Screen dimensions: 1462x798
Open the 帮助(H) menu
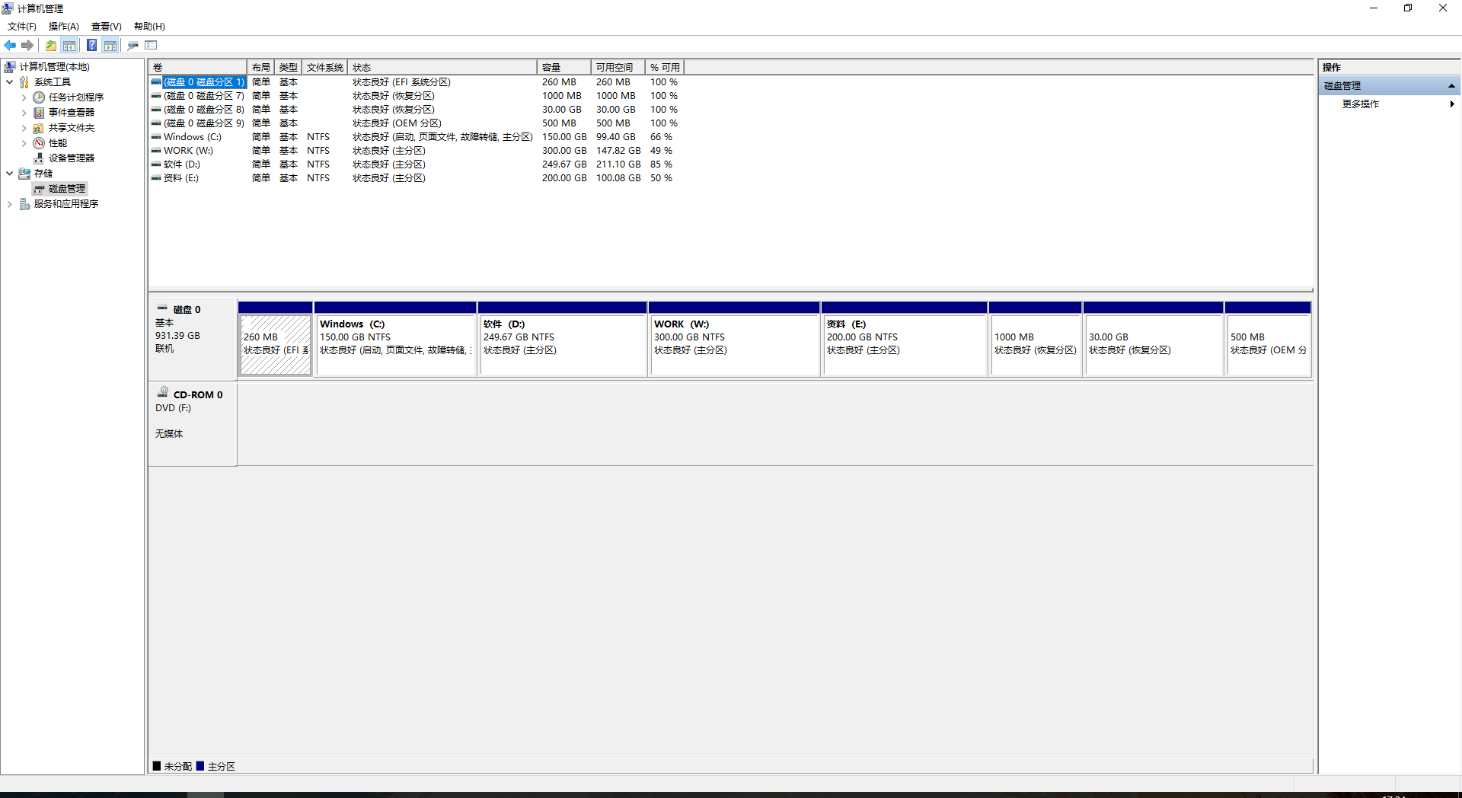click(x=149, y=27)
